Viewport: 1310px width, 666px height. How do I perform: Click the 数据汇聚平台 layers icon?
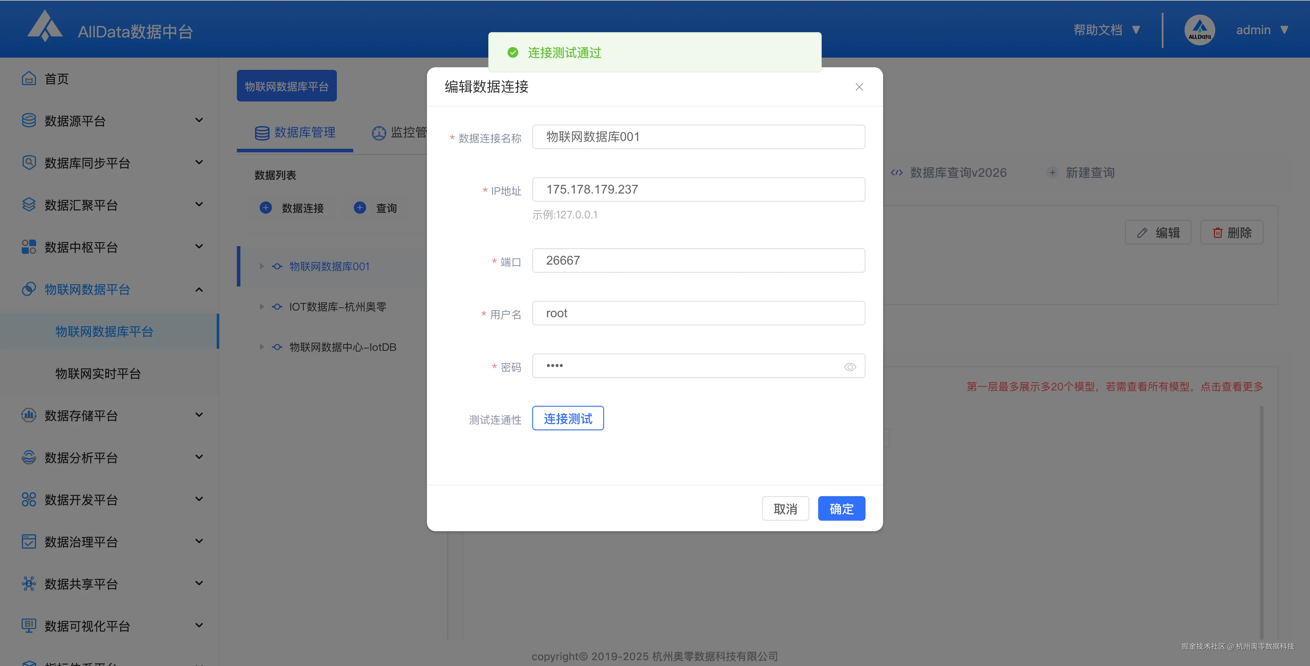coord(29,204)
